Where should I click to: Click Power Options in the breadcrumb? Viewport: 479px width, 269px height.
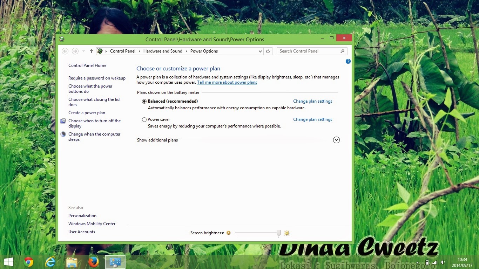click(204, 51)
